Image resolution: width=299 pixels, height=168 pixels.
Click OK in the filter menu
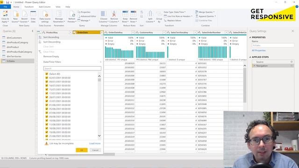pos(82,150)
